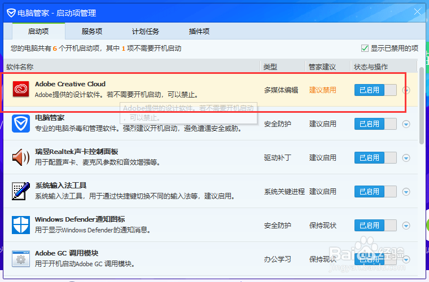Switch to the 插件项 tab
This screenshot has height=282, width=429.
(x=199, y=31)
